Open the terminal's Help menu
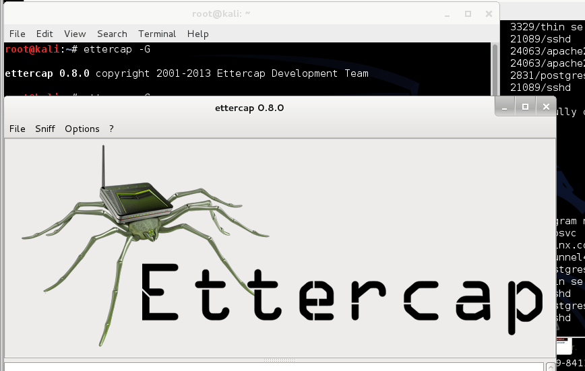The height and width of the screenshot is (371, 585). click(x=197, y=34)
